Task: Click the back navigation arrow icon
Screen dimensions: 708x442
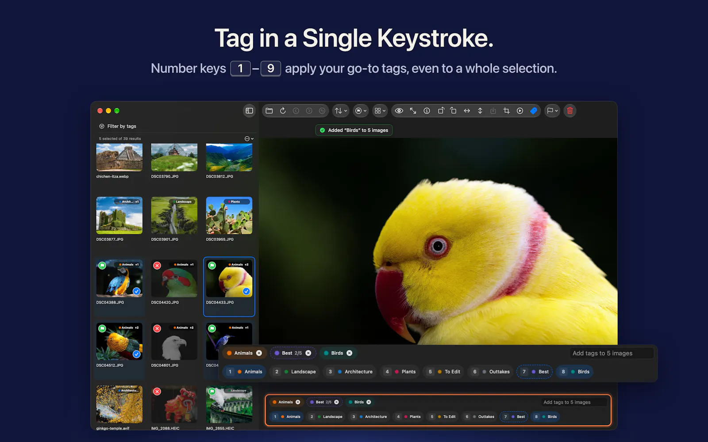Action: pos(296,111)
